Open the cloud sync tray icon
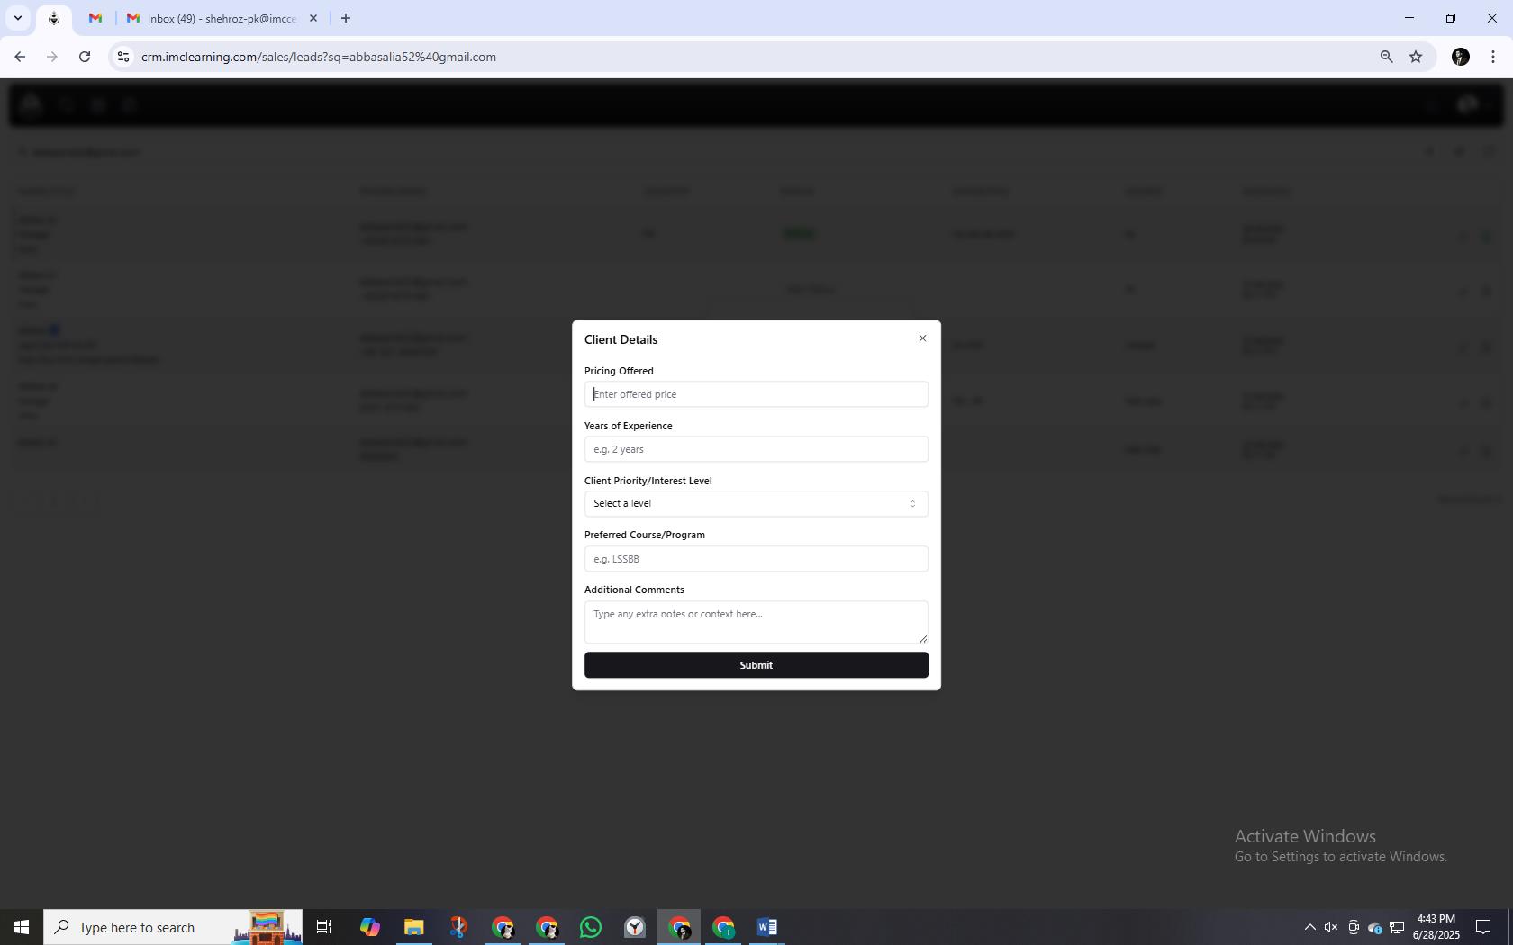Screen dimensions: 1513x945 [x=1375, y=927]
